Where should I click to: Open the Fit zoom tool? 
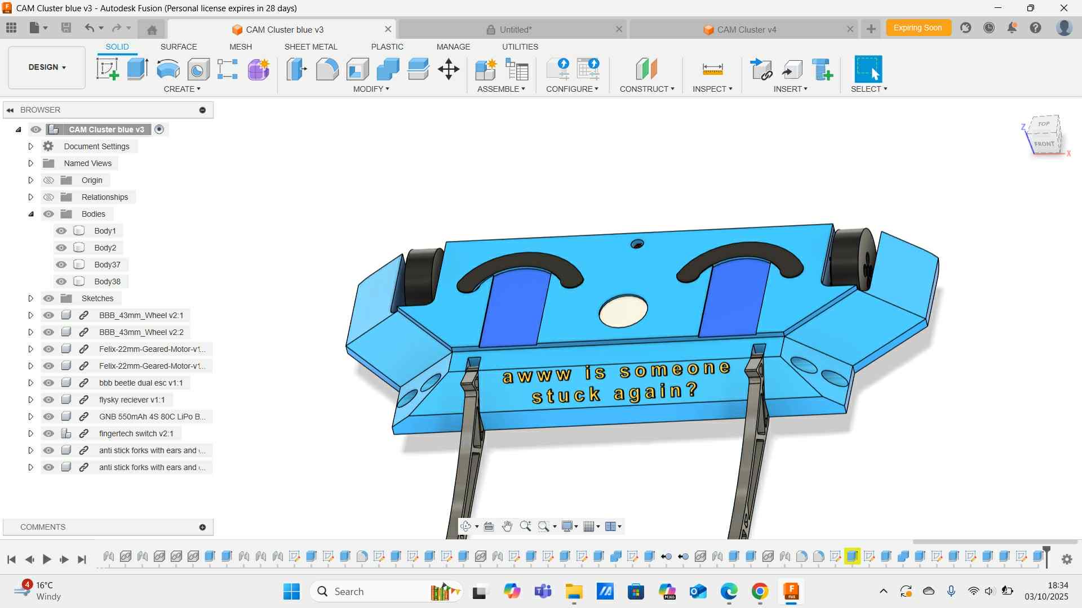544,526
